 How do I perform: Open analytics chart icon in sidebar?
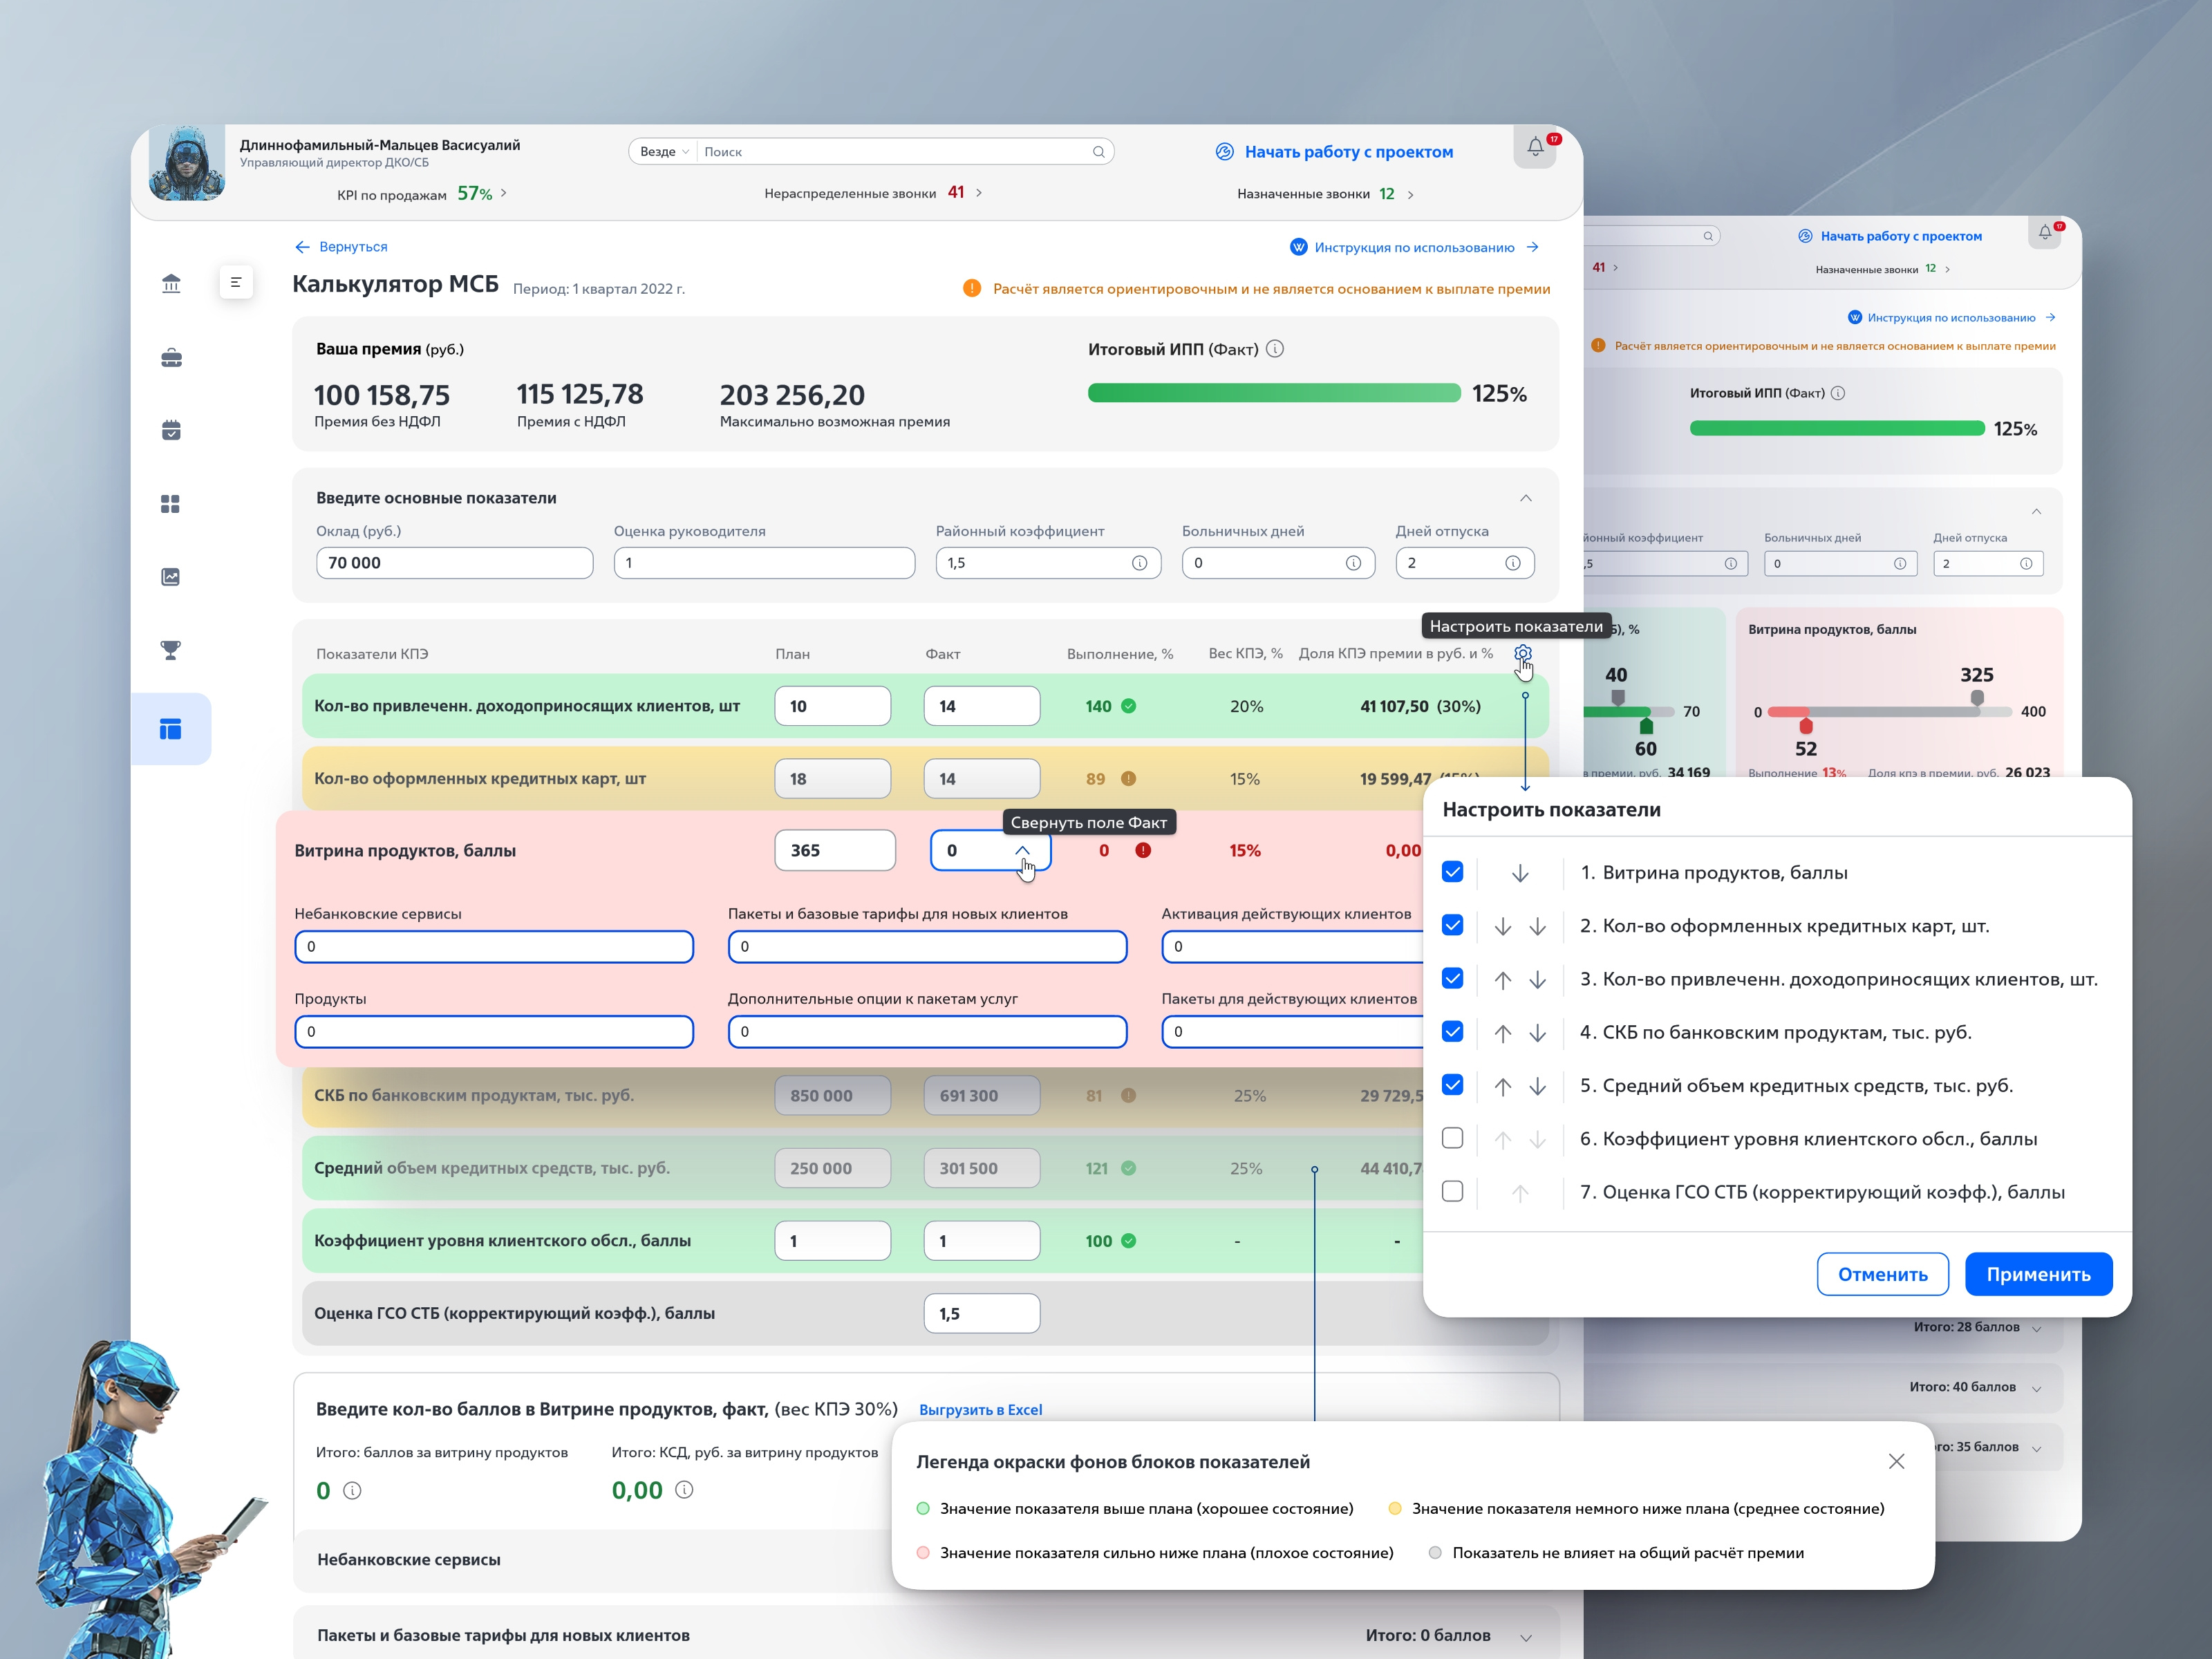pos(171,577)
